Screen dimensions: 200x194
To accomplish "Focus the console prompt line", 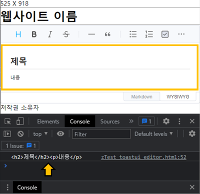I will (100, 166).
